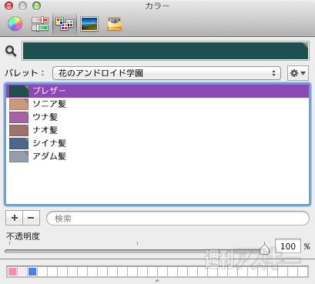Activate the magnifier color picker tool
The height and width of the screenshot is (284, 315).
pyautogui.click(x=11, y=51)
